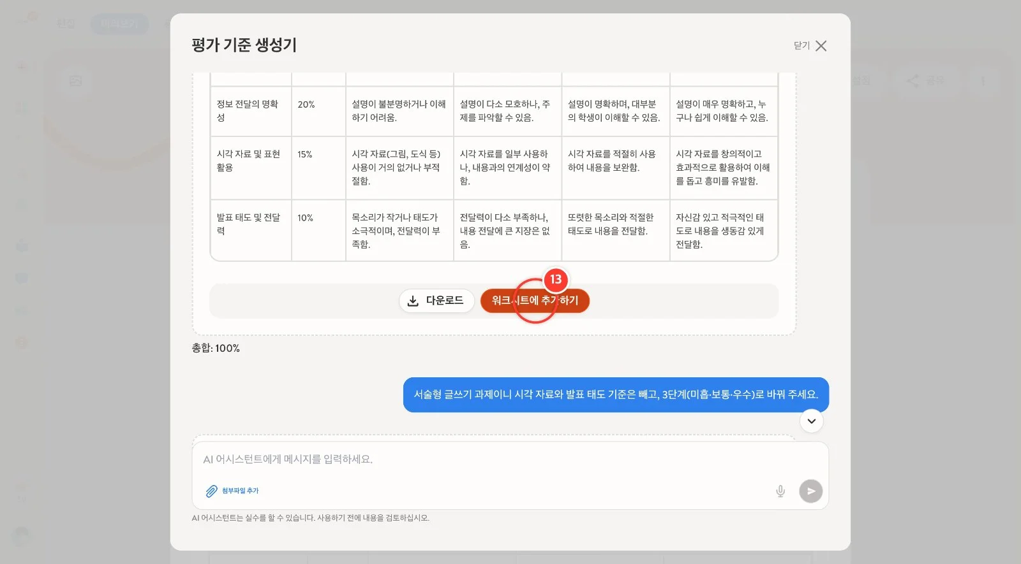Click the cell starting "설명이 다소 모호하나"
1021x564 pixels.
[x=507, y=112]
